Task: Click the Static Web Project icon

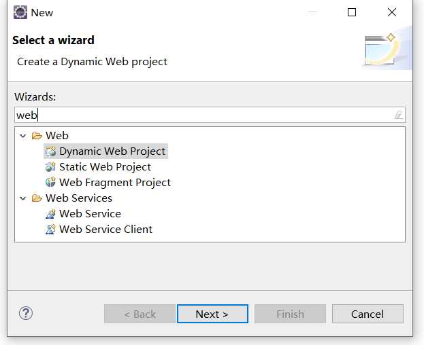Action: click(x=50, y=167)
